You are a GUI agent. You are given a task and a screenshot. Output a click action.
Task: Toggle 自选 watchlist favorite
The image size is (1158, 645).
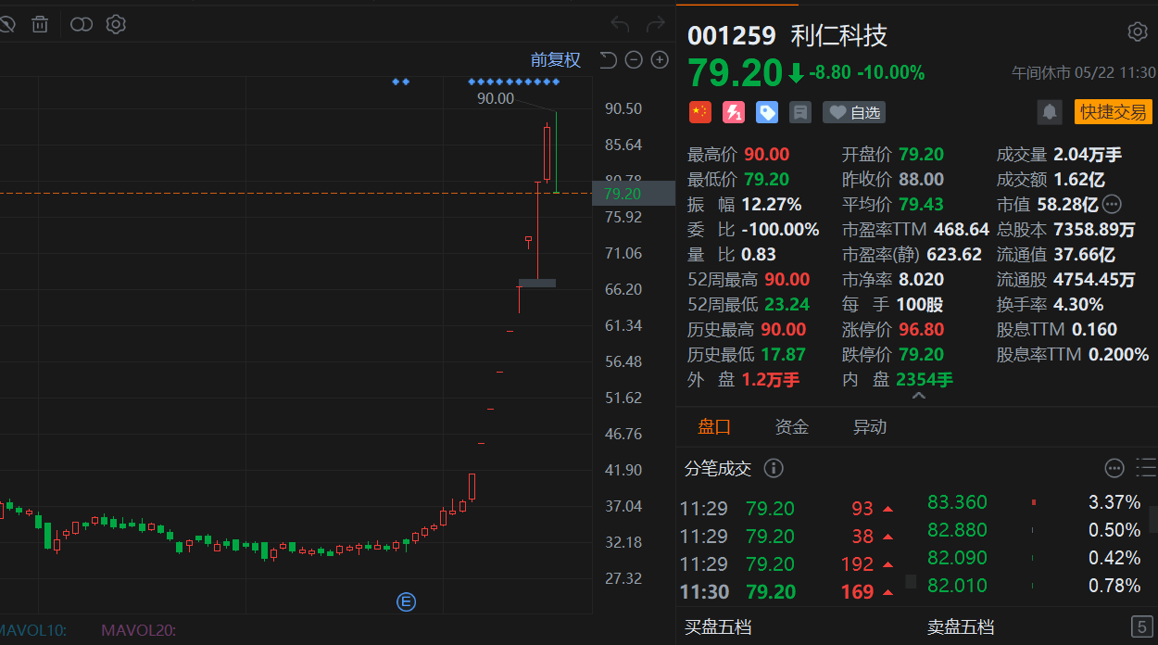(854, 112)
